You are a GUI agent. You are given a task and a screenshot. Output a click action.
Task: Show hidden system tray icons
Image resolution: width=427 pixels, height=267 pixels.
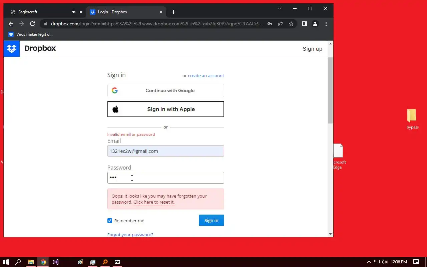pos(369,262)
